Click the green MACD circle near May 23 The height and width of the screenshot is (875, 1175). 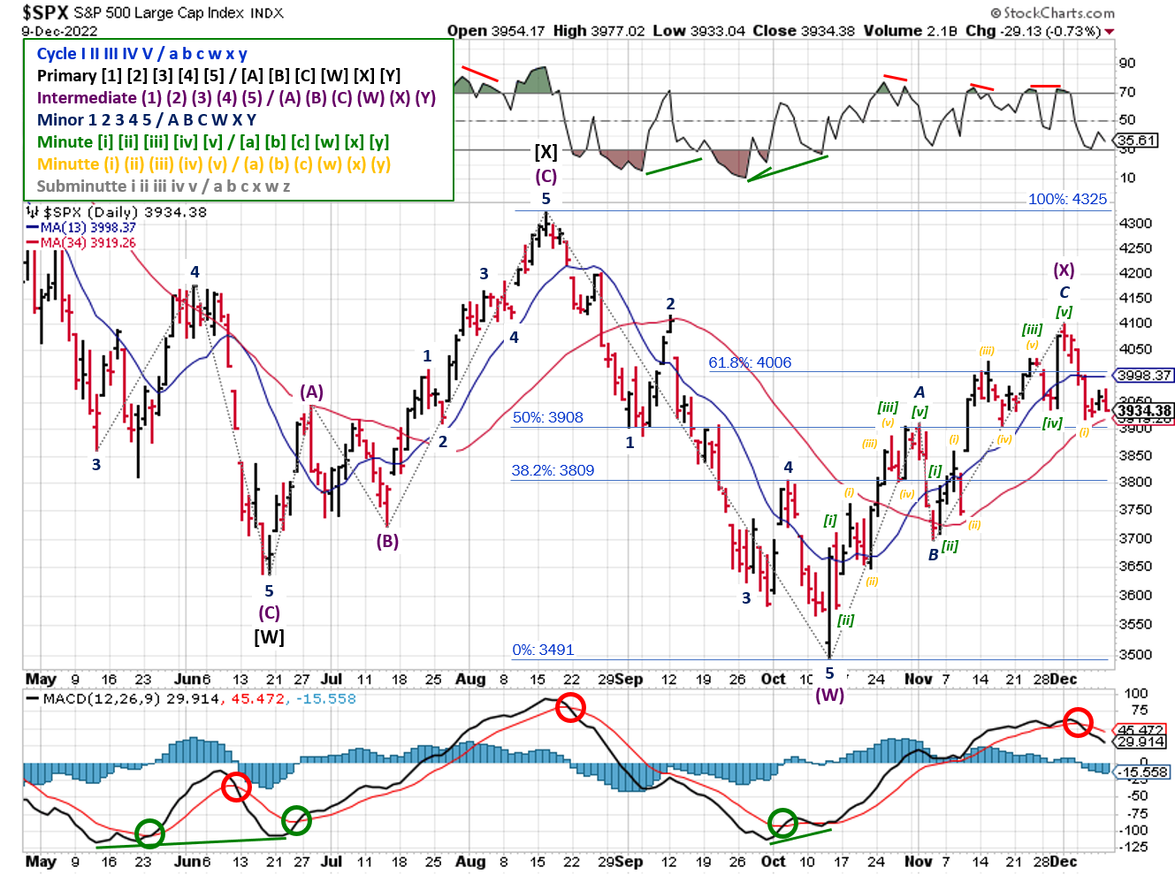[x=149, y=833]
